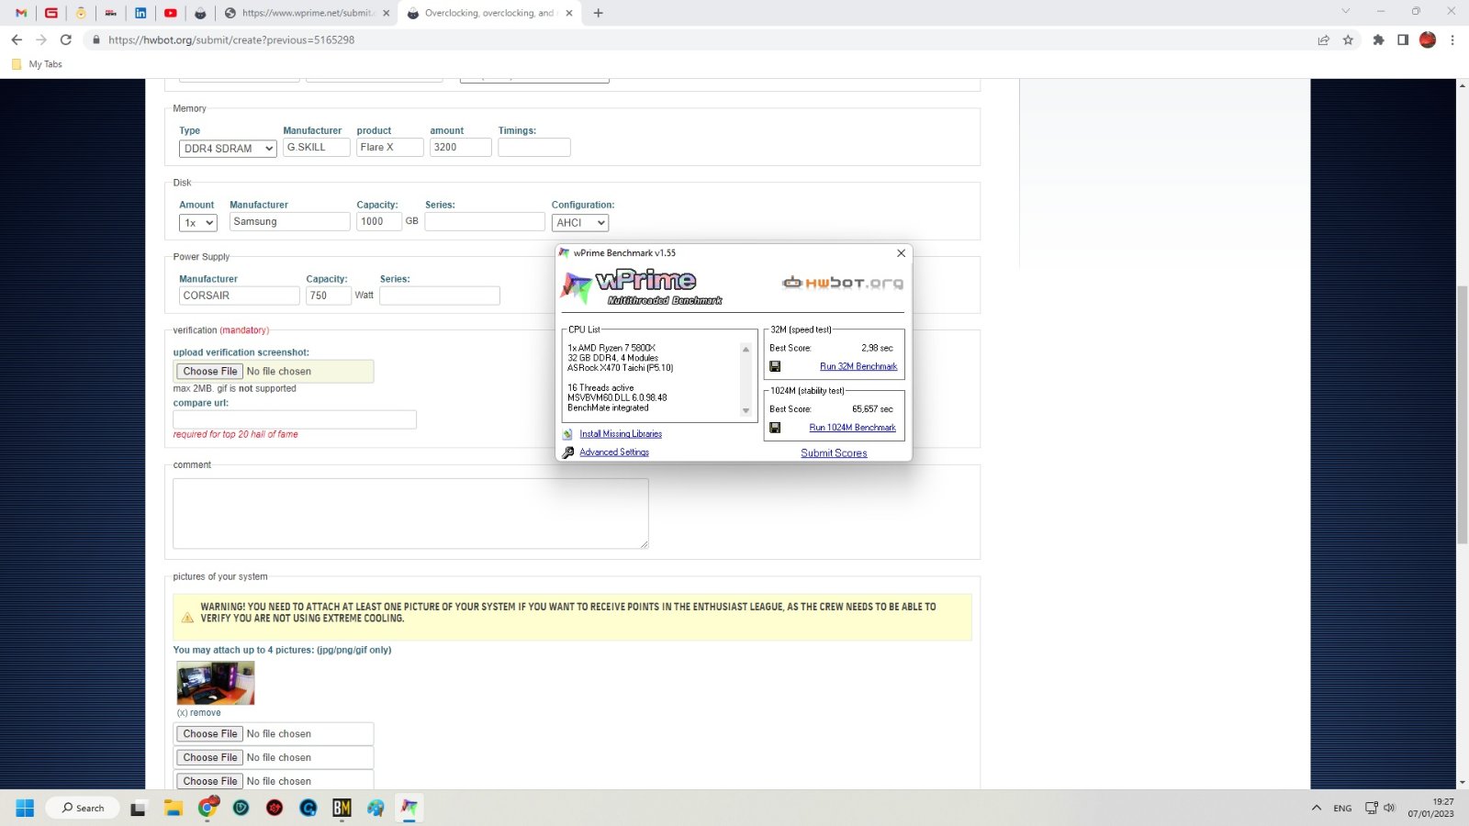The height and width of the screenshot is (826, 1469).
Task: Click the power supply Series field
Action: [440, 296]
